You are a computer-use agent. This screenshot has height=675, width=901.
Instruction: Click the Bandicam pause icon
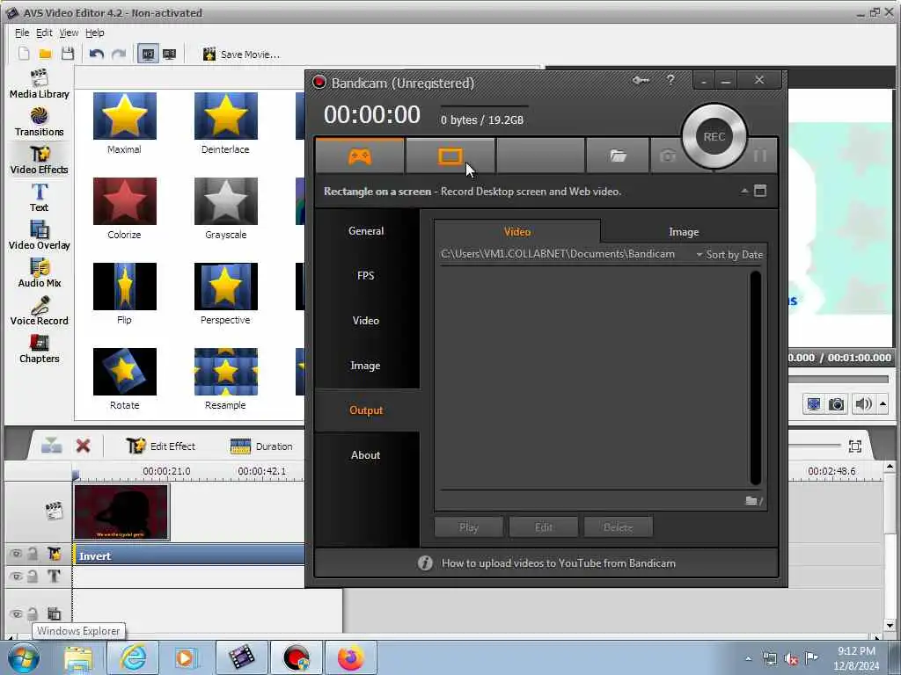pyautogui.click(x=759, y=156)
